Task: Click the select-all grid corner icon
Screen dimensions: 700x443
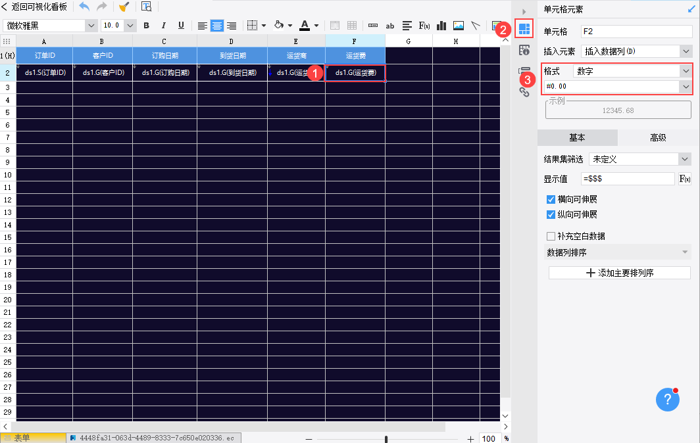Action: 7,41
